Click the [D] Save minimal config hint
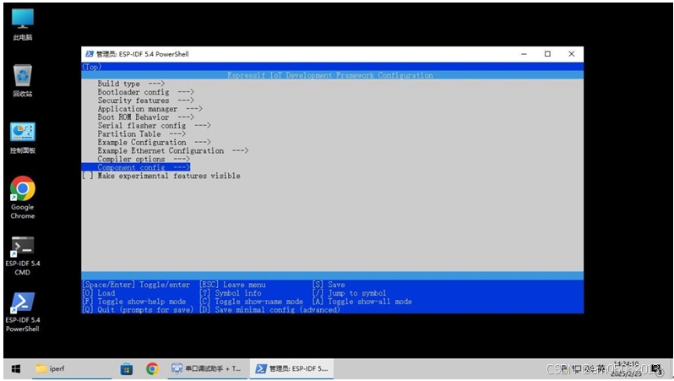This screenshot has height=381, width=674. pyautogui.click(x=270, y=310)
